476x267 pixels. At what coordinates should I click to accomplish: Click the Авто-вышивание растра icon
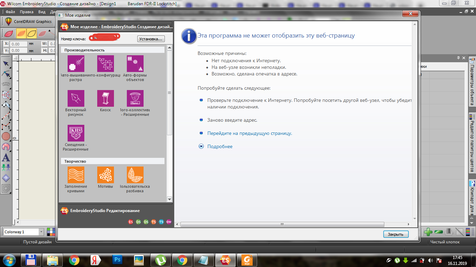[76, 64]
